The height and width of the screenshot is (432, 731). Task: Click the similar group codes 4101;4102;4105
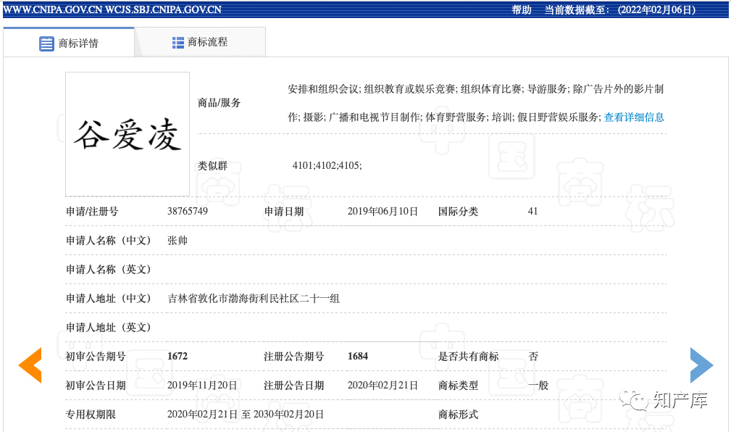(x=327, y=166)
